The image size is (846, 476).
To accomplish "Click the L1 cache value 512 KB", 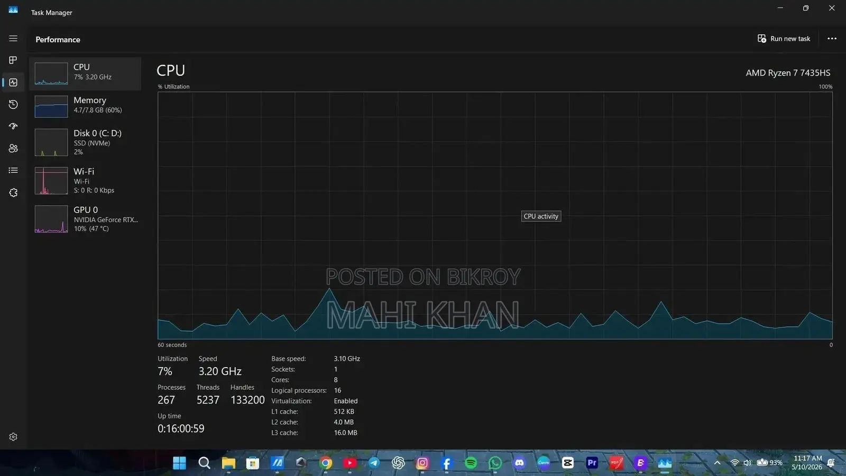I will 344,411.
